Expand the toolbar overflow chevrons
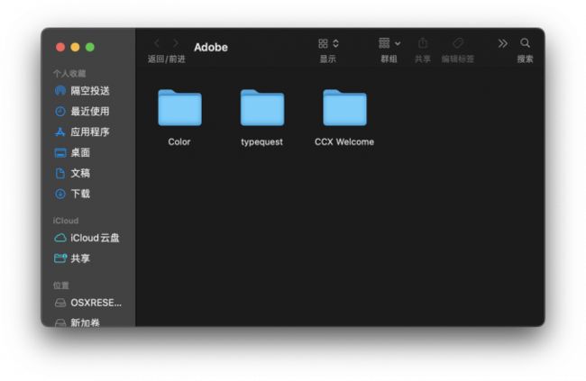The width and height of the screenshot is (586, 381). (x=503, y=43)
